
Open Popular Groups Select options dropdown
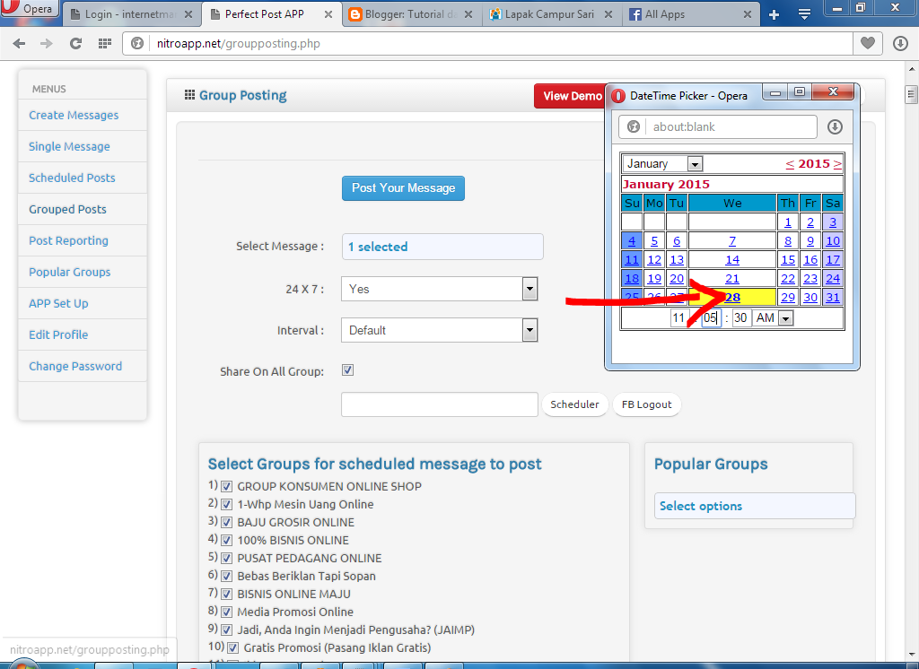(x=754, y=506)
